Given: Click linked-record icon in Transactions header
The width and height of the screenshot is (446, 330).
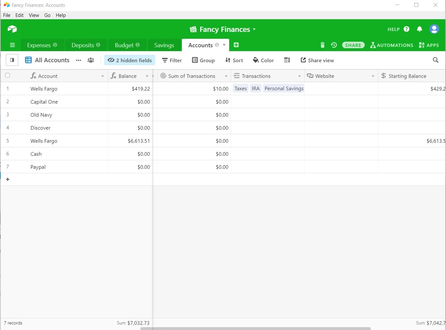Looking at the screenshot, I should 237,76.
